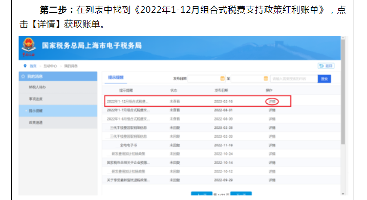Click the end date field after 至

[250, 79]
